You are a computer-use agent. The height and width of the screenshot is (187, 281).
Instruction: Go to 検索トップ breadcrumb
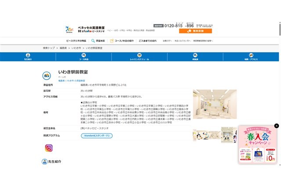click(x=49, y=48)
